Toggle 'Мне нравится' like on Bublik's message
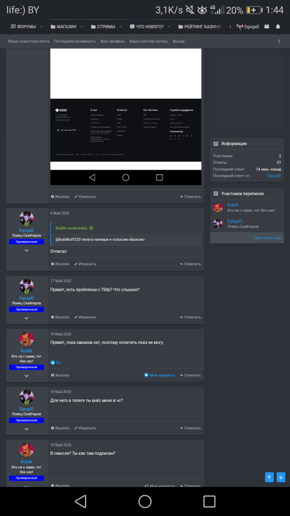290x516 pixels. (159, 375)
